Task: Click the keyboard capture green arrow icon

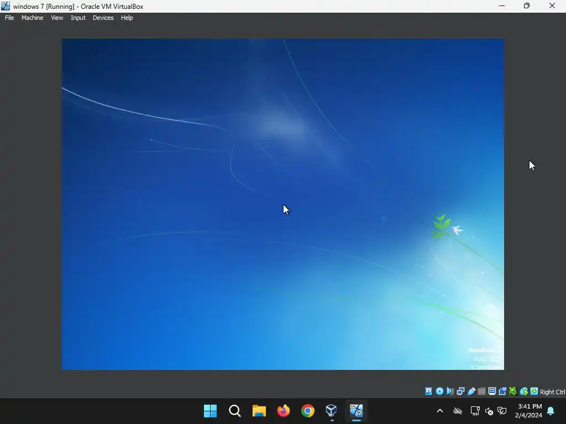Action: 534,391
